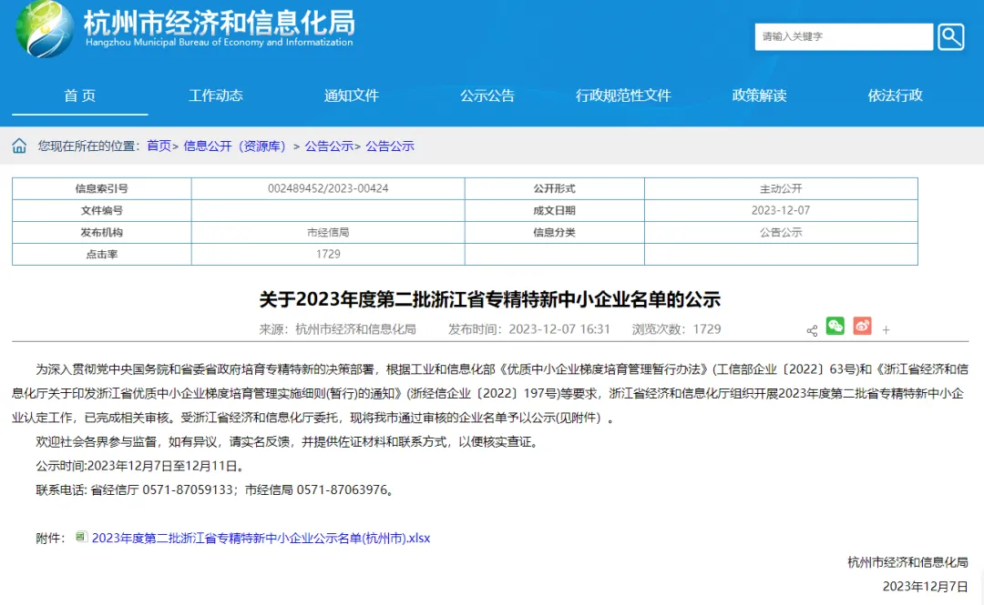Viewport: 984px width, 605px height.
Task: Open the 公示公告 navigation tab
Action: click(487, 96)
